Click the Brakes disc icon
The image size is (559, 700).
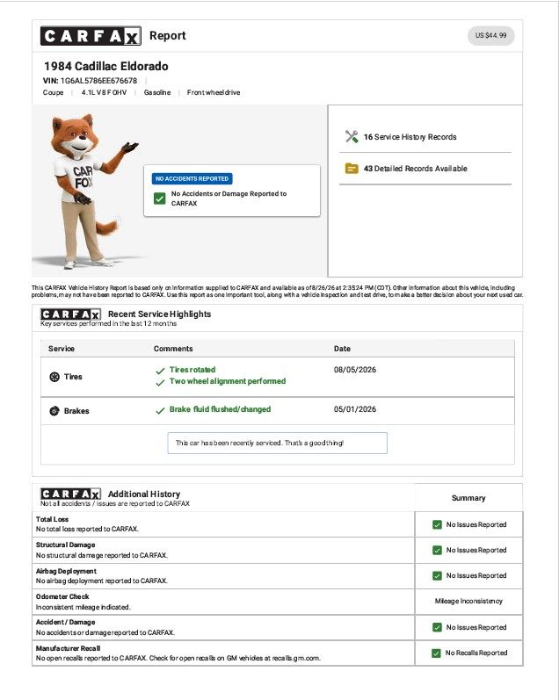[54, 411]
